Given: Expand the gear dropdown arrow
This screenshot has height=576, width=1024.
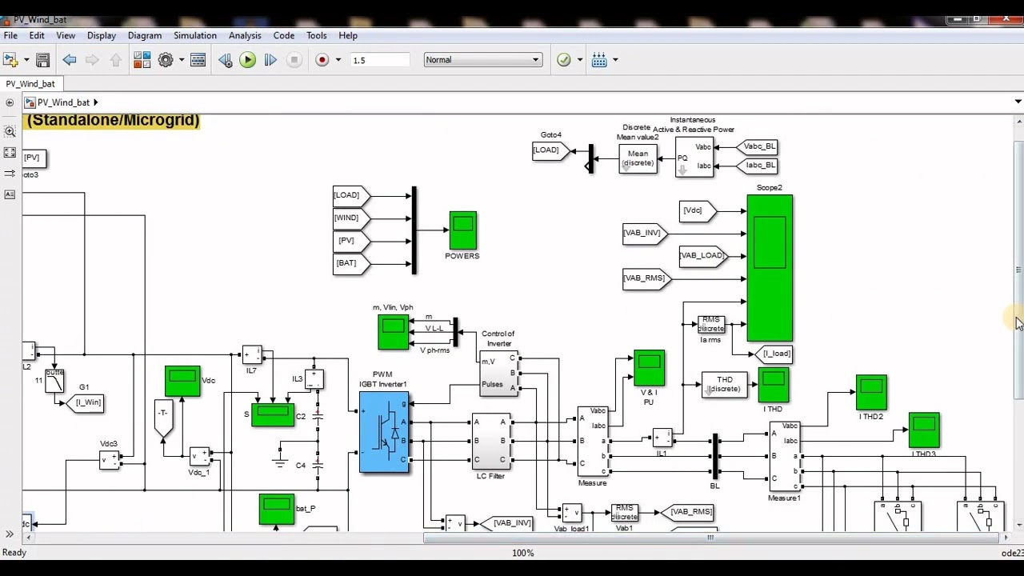Looking at the screenshot, I should 182,60.
